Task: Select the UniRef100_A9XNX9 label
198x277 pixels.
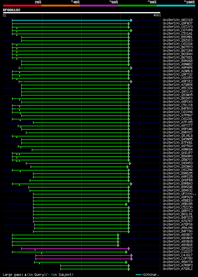Action: point(178,238)
